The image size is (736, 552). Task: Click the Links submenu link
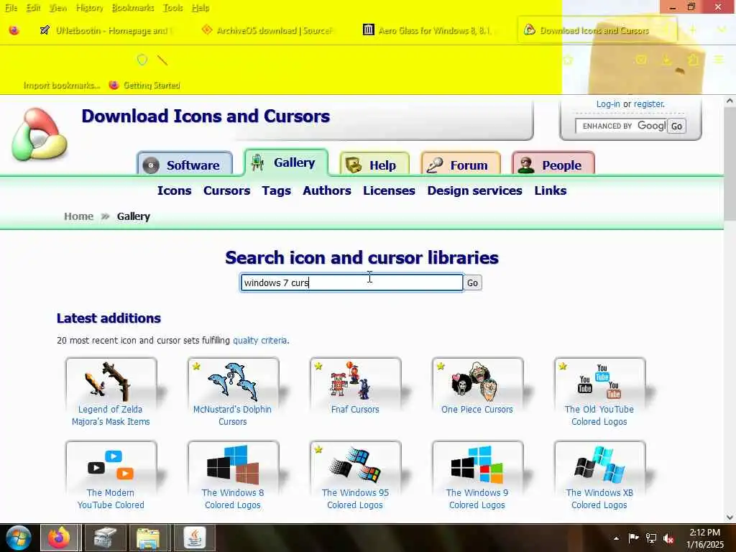click(x=550, y=190)
